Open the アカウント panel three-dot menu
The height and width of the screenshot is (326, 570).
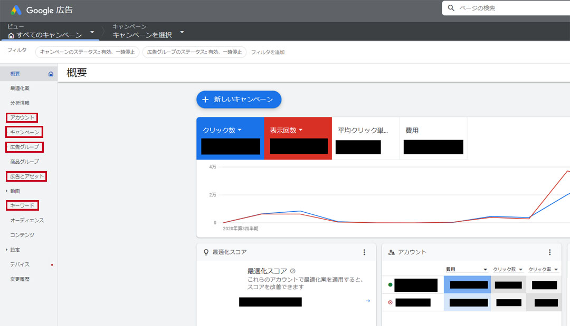550,252
